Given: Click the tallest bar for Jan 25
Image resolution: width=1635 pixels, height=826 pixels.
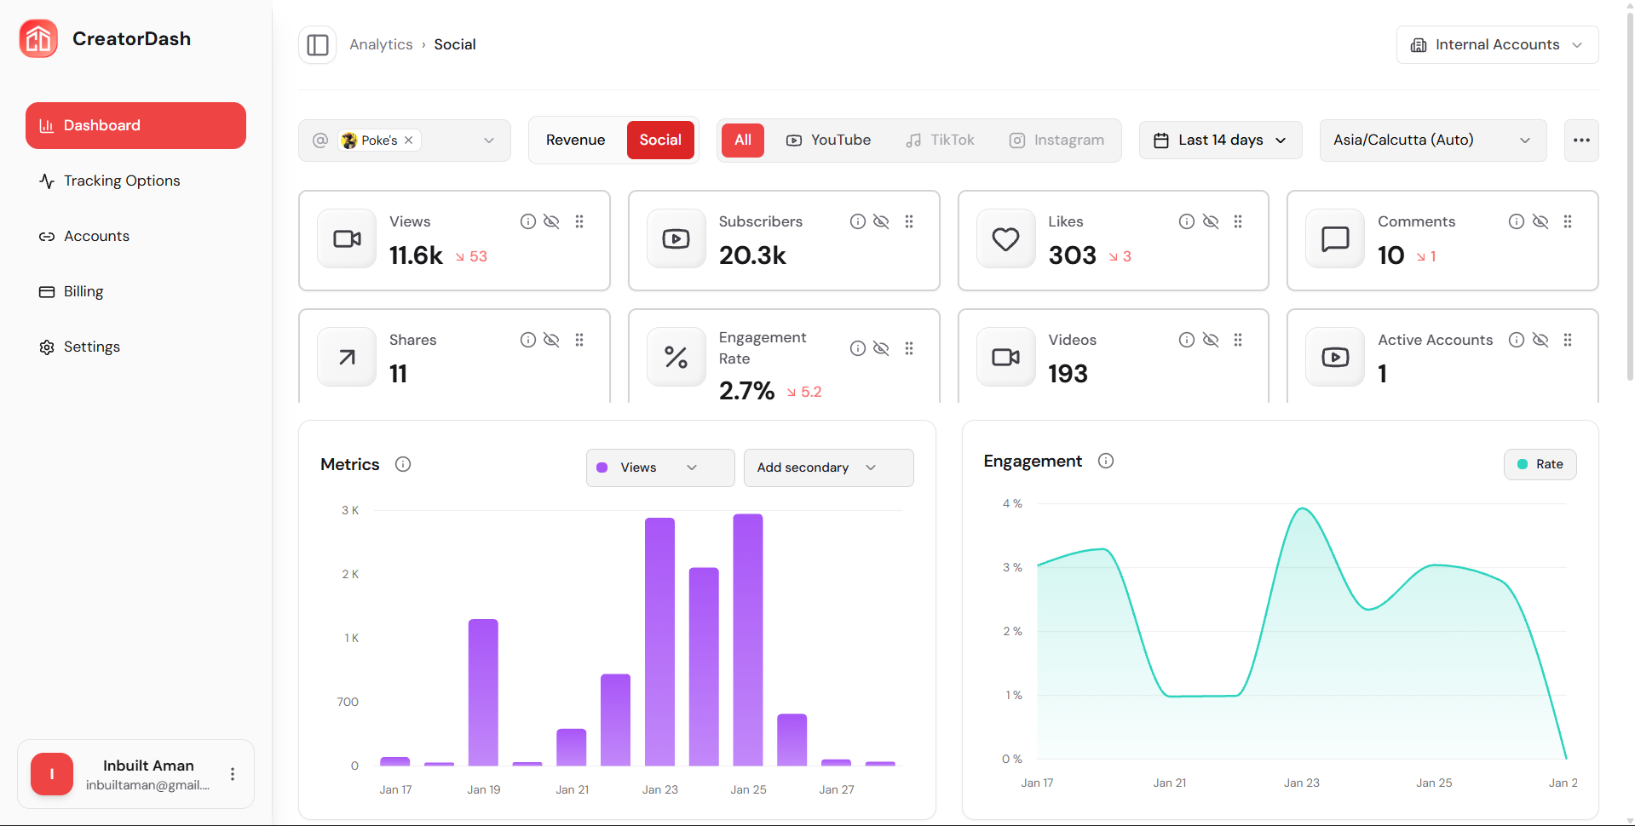Looking at the screenshot, I should pyautogui.click(x=747, y=639).
